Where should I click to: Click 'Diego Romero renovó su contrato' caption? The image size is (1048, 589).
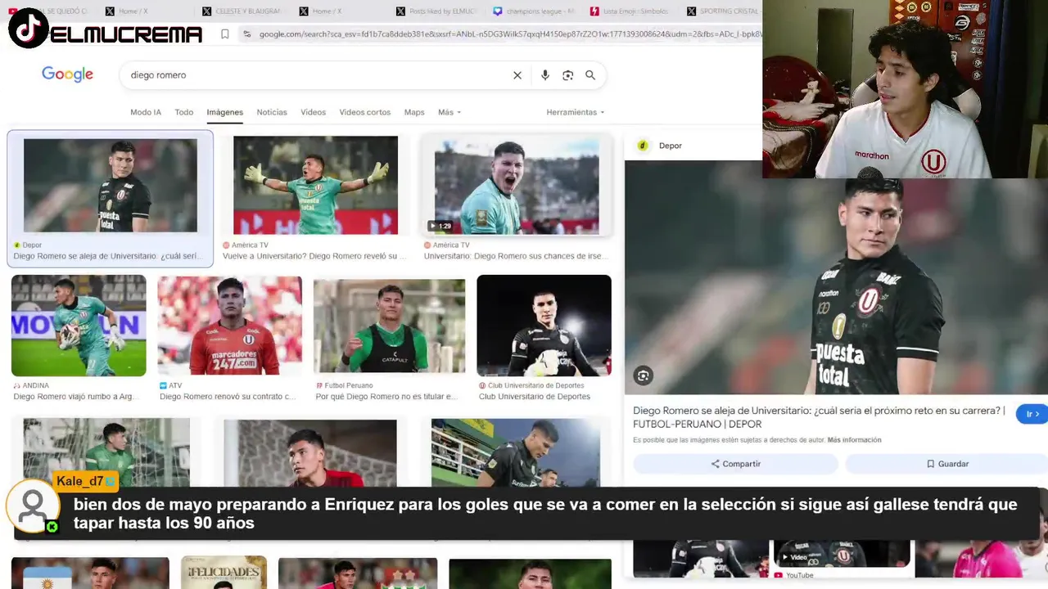pos(228,397)
